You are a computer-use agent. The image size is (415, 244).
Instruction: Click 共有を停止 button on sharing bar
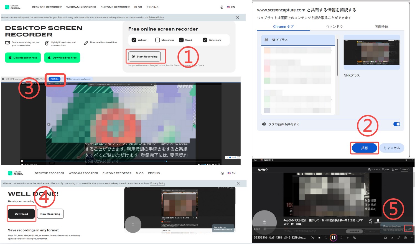(55, 79)
